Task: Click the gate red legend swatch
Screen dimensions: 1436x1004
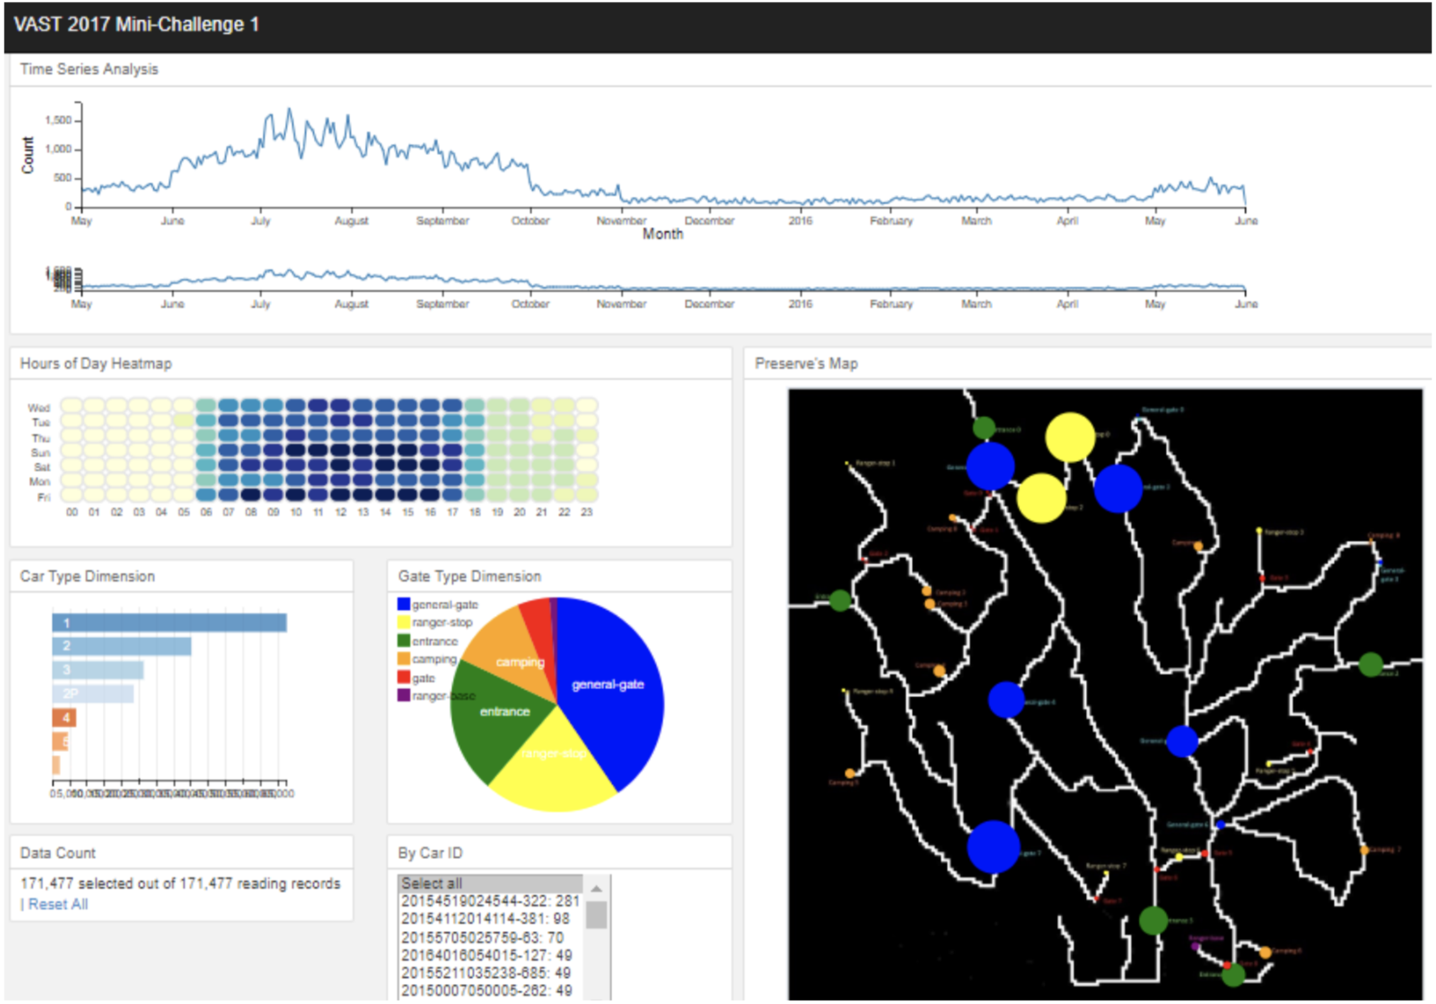Action: pos(403,677)
